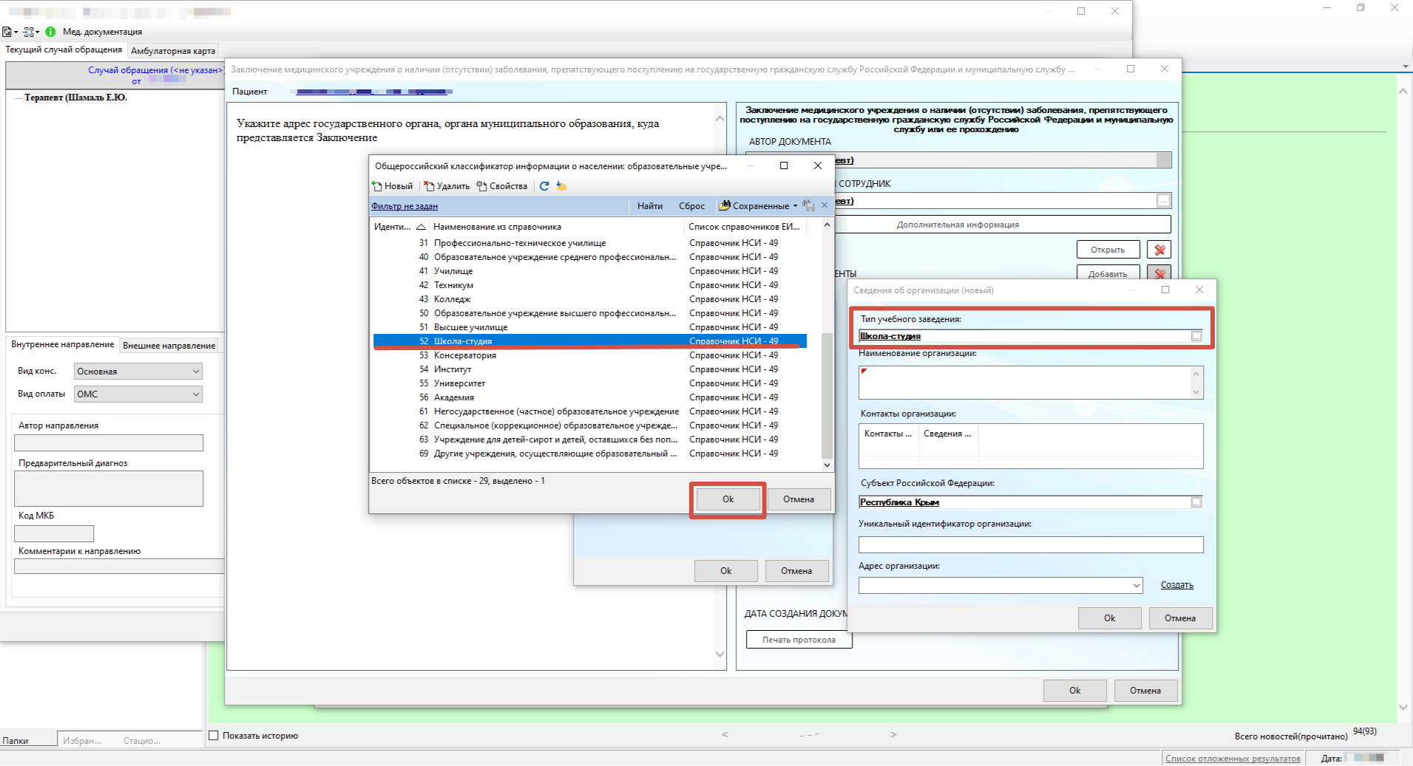Screen dimensions: 1413x766
Task: Click the Наименование из справочника column header
Action: click(556, 227)
